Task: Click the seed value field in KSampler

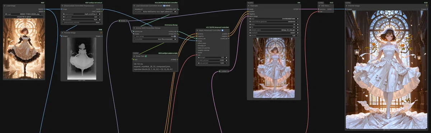Action: pos(274,19)
